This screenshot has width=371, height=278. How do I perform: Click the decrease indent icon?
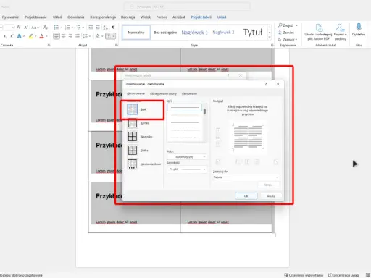pos(91,28)
